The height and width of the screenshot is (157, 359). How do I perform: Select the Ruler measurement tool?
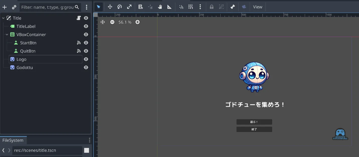click(169, 7)
